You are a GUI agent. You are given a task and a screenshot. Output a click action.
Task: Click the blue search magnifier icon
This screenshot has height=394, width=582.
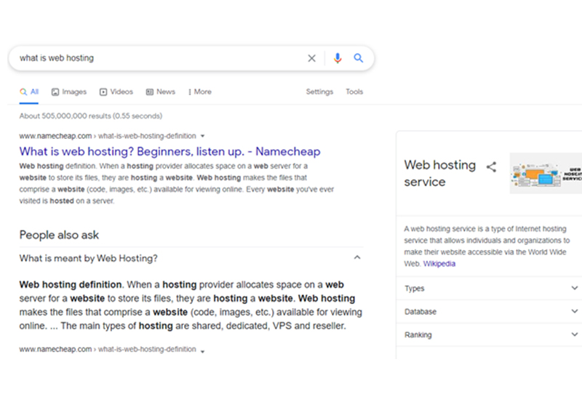pyautogui.click(x=359, y=58)
